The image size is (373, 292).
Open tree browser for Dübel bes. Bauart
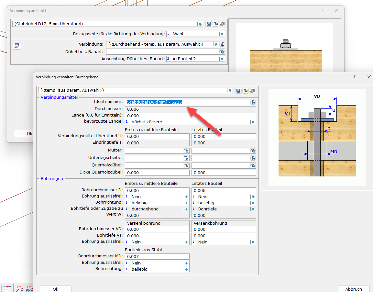222,52
